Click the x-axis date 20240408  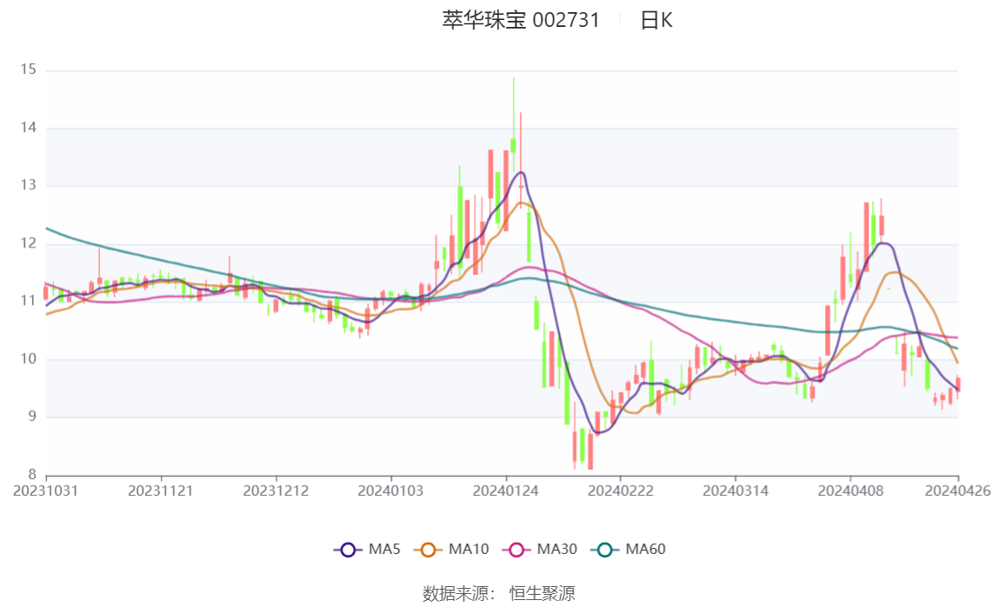850,491
